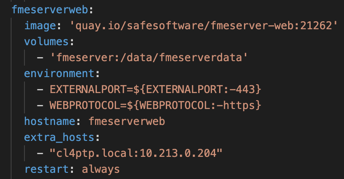Click the cl4ptp.local host name text
The image size is (344, 179).
[95, 153]
